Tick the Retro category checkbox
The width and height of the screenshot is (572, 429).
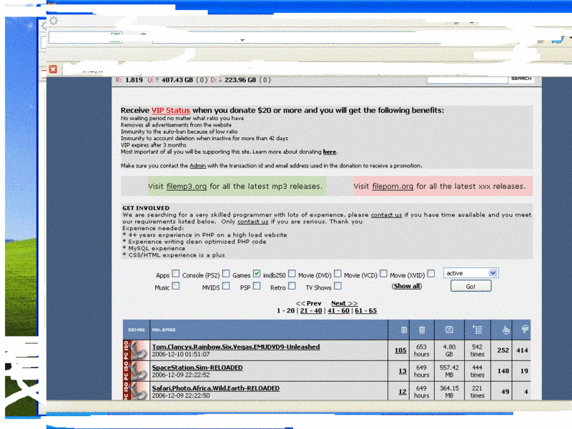point(292,286)
